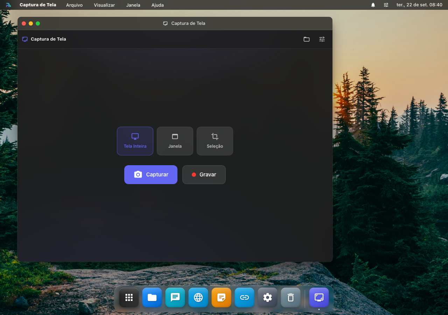Image resolution: width=448 pixels, height=315 pixels.
Task: Open capture settings sliders icon in header
Action: point(322,39)
